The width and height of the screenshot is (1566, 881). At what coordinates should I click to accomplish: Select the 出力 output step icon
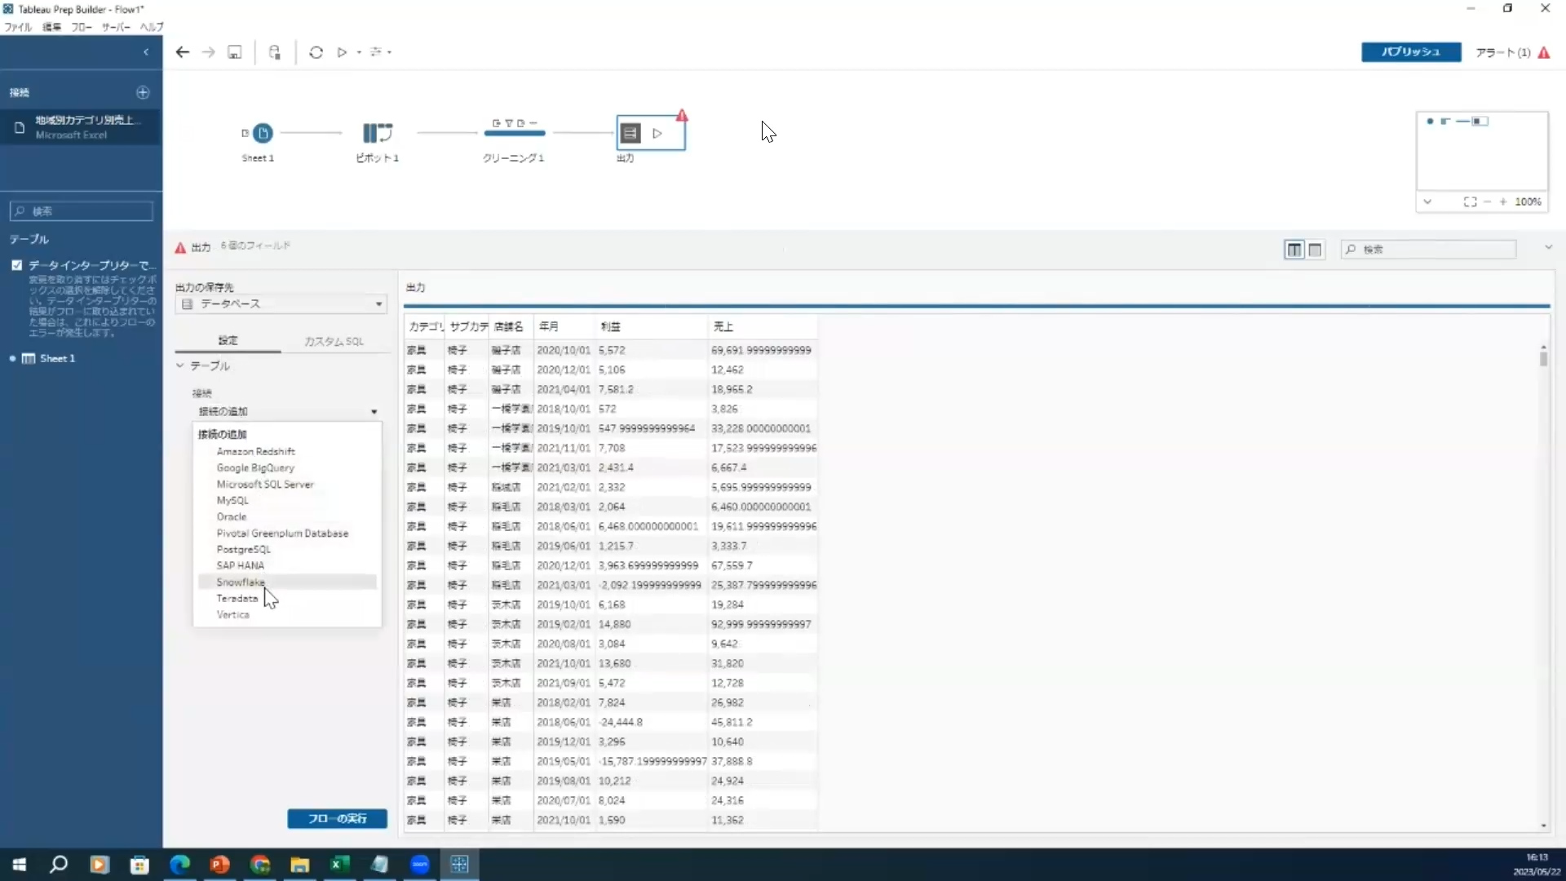pos(630,133)
